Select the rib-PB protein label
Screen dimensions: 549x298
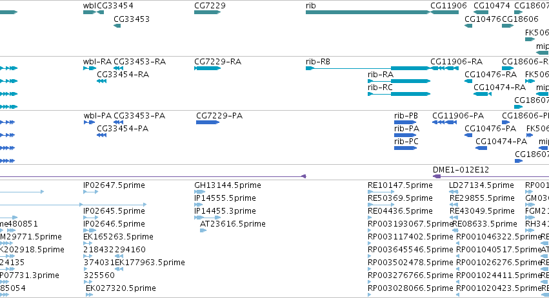tap(406, 116)
